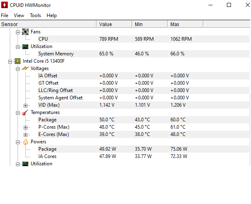The image size is (251, 204).
Task: Open the View menu
Action: click(19, 15)
